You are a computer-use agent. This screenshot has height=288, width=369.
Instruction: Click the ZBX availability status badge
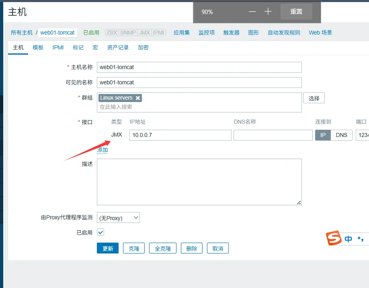tap(112, 33)
